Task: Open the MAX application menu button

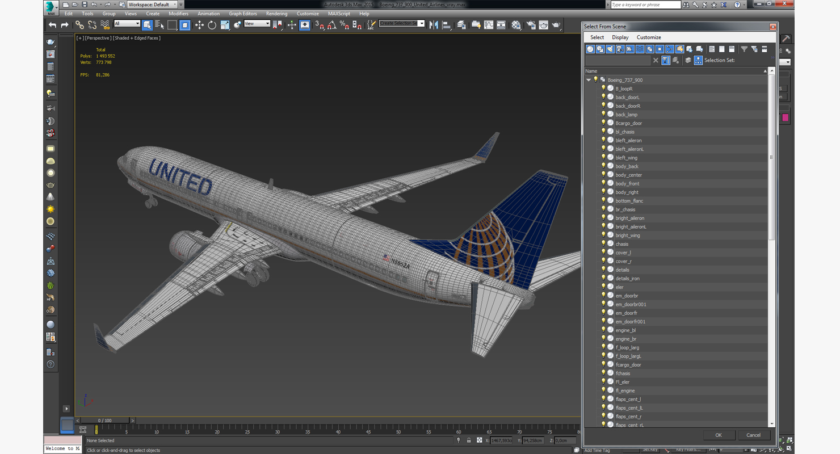Action: pyautogui.click(x=51, y=7)
